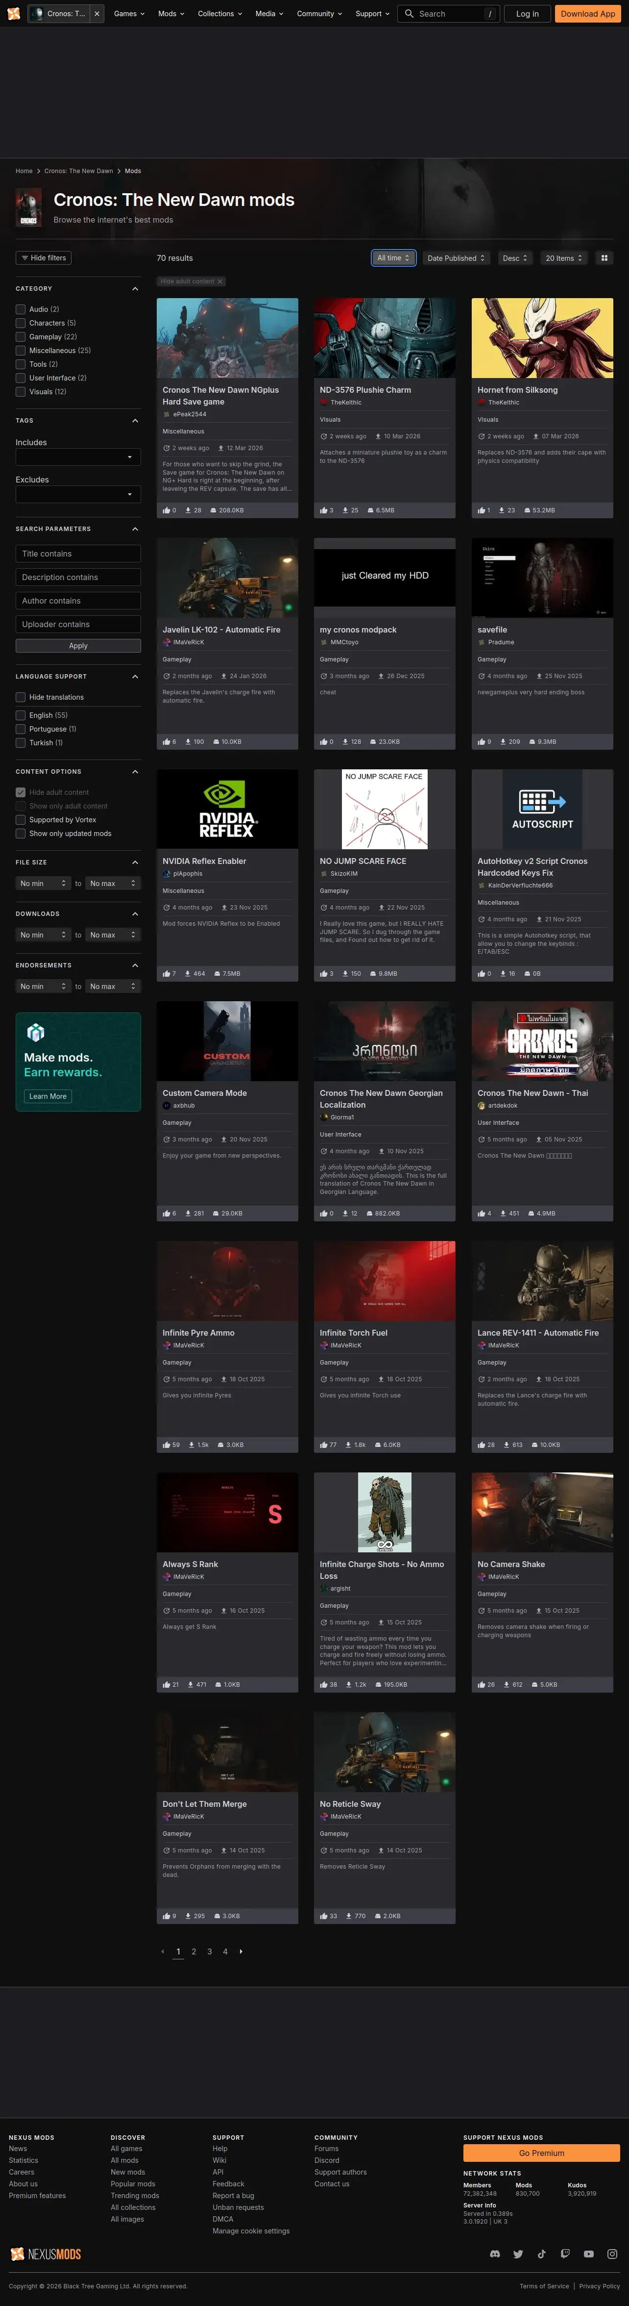Click thumbs-up icon on NVIDIA Reflex Enabler card
Screen dimensions: 629x2306
167,974
